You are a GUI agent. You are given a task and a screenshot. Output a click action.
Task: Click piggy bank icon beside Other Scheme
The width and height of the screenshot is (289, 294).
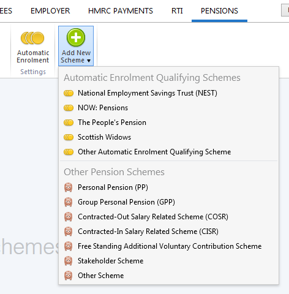click(69, 276)
